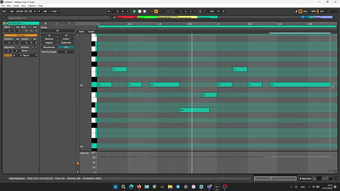Toggle Follow playback arrow icon
Viewport: 340px width, 191px height.
(x=109, y=11)
